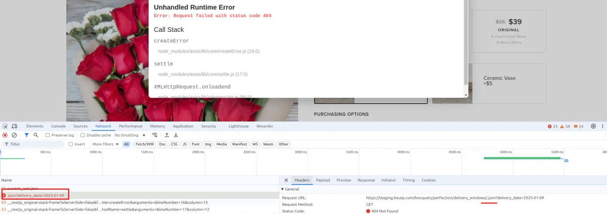Open network conditions wifi icon

click(x=154, y=135)
